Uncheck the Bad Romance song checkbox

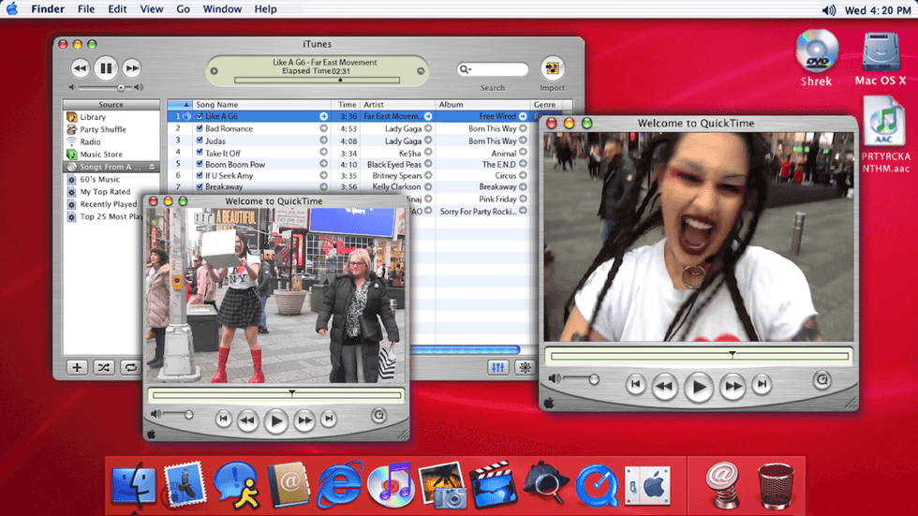pos(199,129)
